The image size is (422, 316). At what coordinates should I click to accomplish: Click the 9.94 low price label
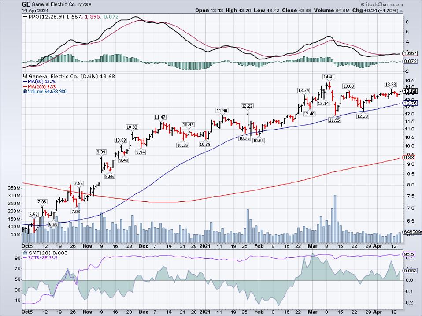point(141,152)
